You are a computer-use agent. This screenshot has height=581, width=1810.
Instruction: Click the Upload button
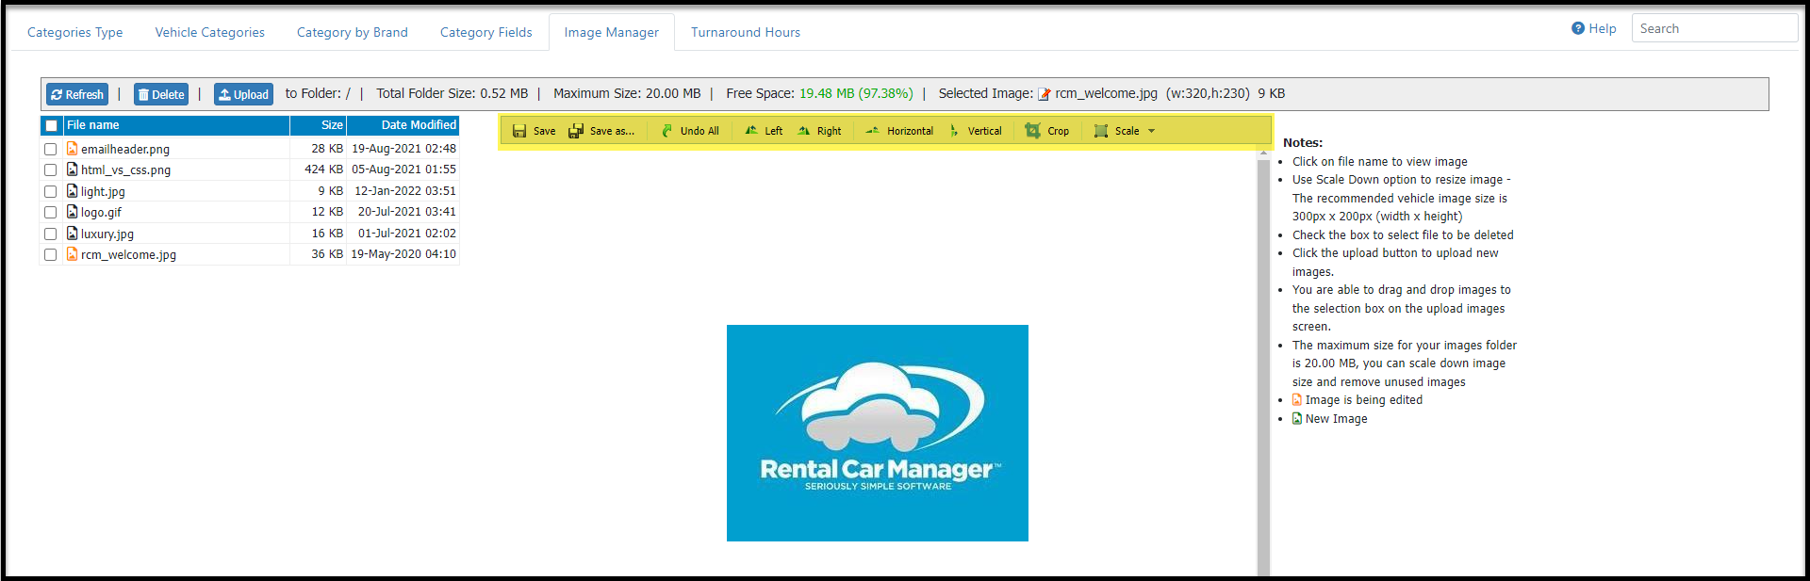[244, 94]
